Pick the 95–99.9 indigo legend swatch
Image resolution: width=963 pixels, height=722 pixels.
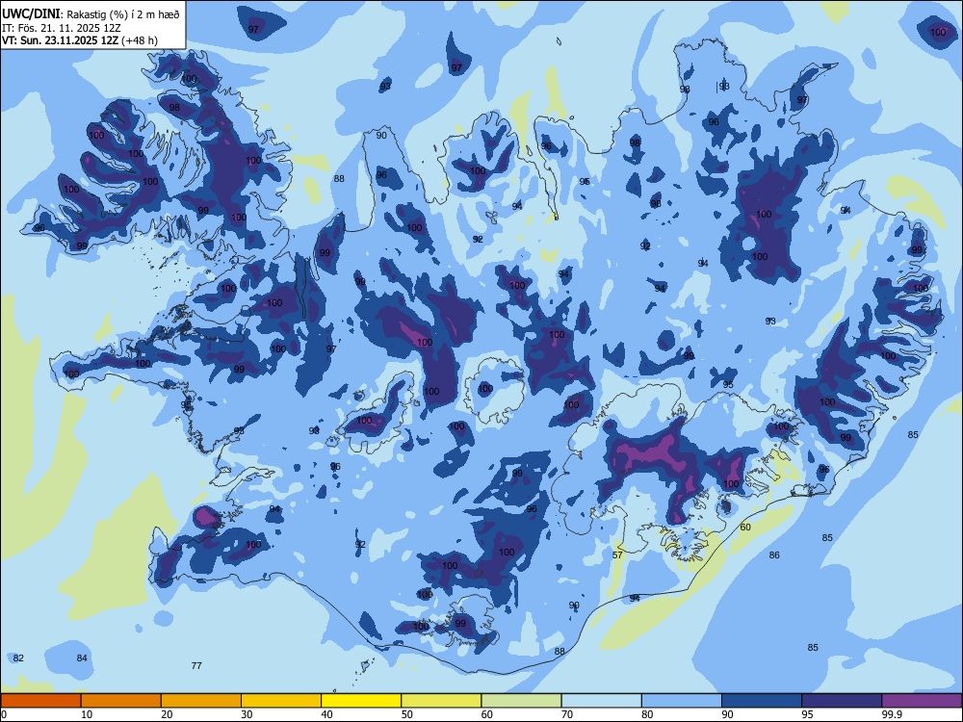click(842, 701)
